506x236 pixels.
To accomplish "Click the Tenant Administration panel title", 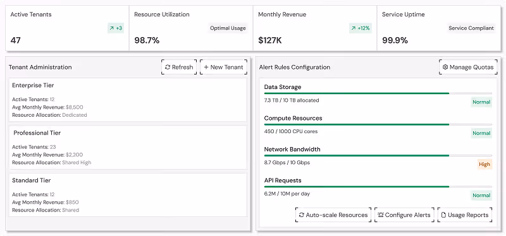I will (x=40, y=68).
